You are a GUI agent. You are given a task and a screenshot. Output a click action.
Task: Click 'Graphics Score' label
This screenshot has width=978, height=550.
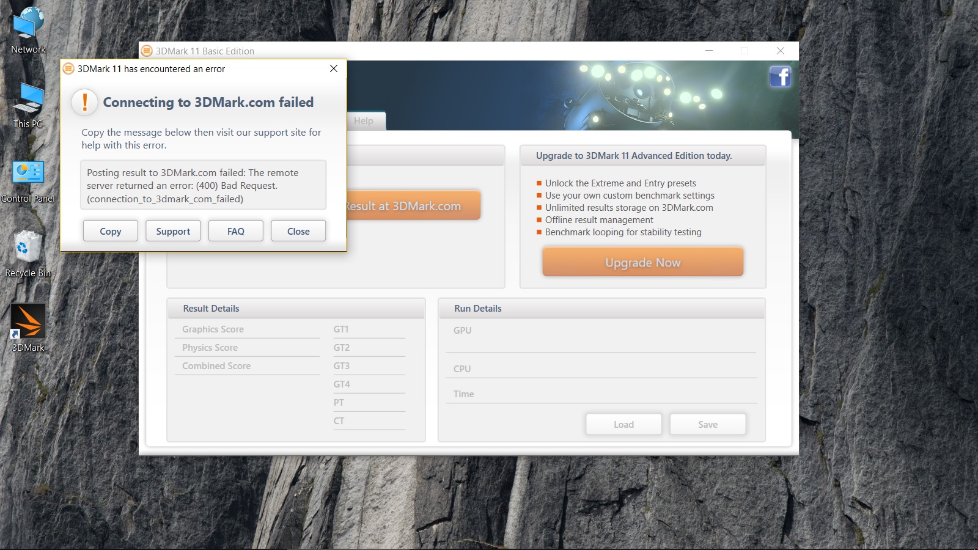pyautogui.click(x=213, y=329)
